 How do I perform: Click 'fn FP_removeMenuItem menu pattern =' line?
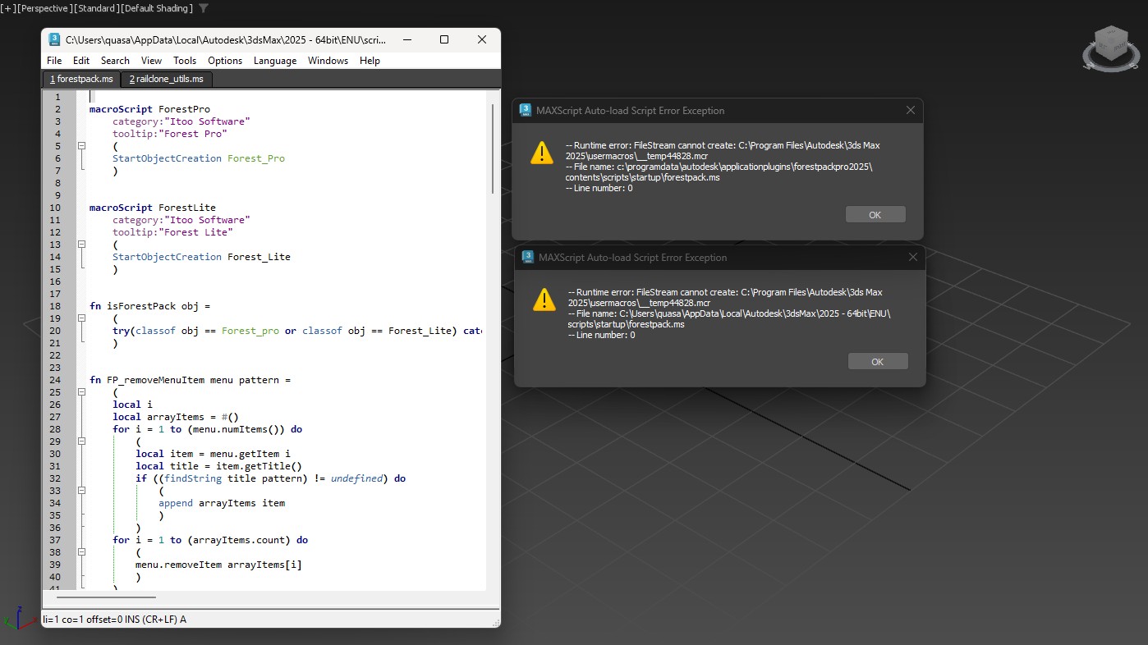coord(190,380)
